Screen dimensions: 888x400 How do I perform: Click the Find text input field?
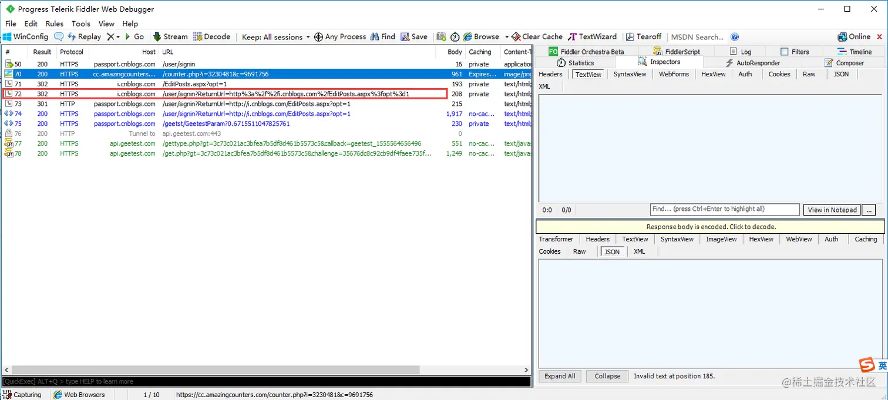click(725, 209)
